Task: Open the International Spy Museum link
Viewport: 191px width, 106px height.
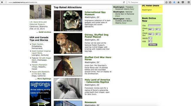Action: pyautogui.click(x=95, y=13)
